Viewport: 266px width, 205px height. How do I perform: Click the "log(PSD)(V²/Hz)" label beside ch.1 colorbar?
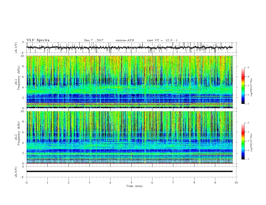coord(251,87)
